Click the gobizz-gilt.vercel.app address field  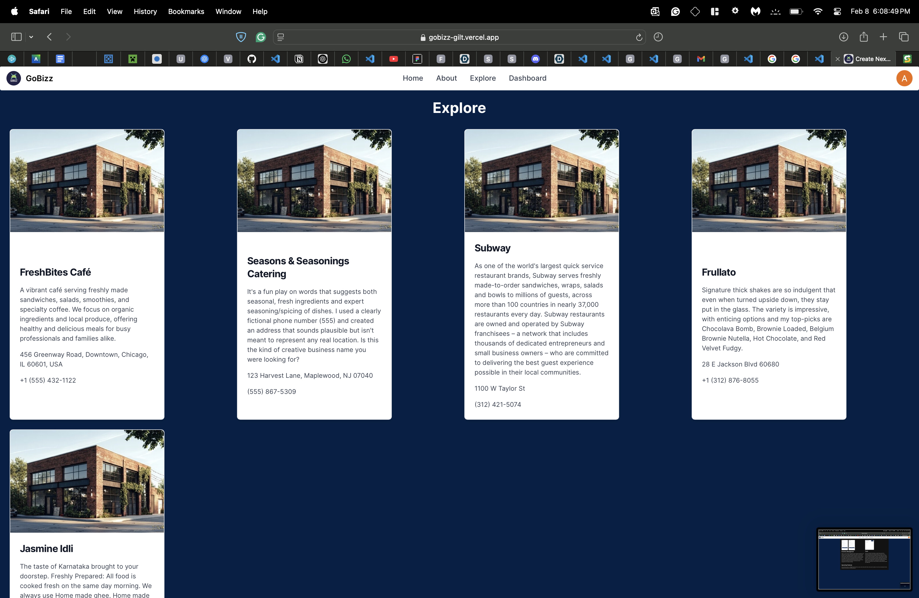coord(463,37)
